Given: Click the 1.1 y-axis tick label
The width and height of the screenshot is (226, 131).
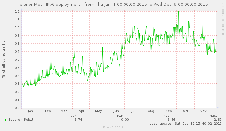Looking at the screenshot, I should tap(17, 19).
